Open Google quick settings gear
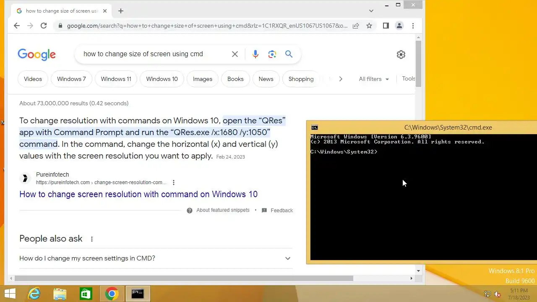The width and height of the screenshot is (537, 302). [x=401, y=55]
